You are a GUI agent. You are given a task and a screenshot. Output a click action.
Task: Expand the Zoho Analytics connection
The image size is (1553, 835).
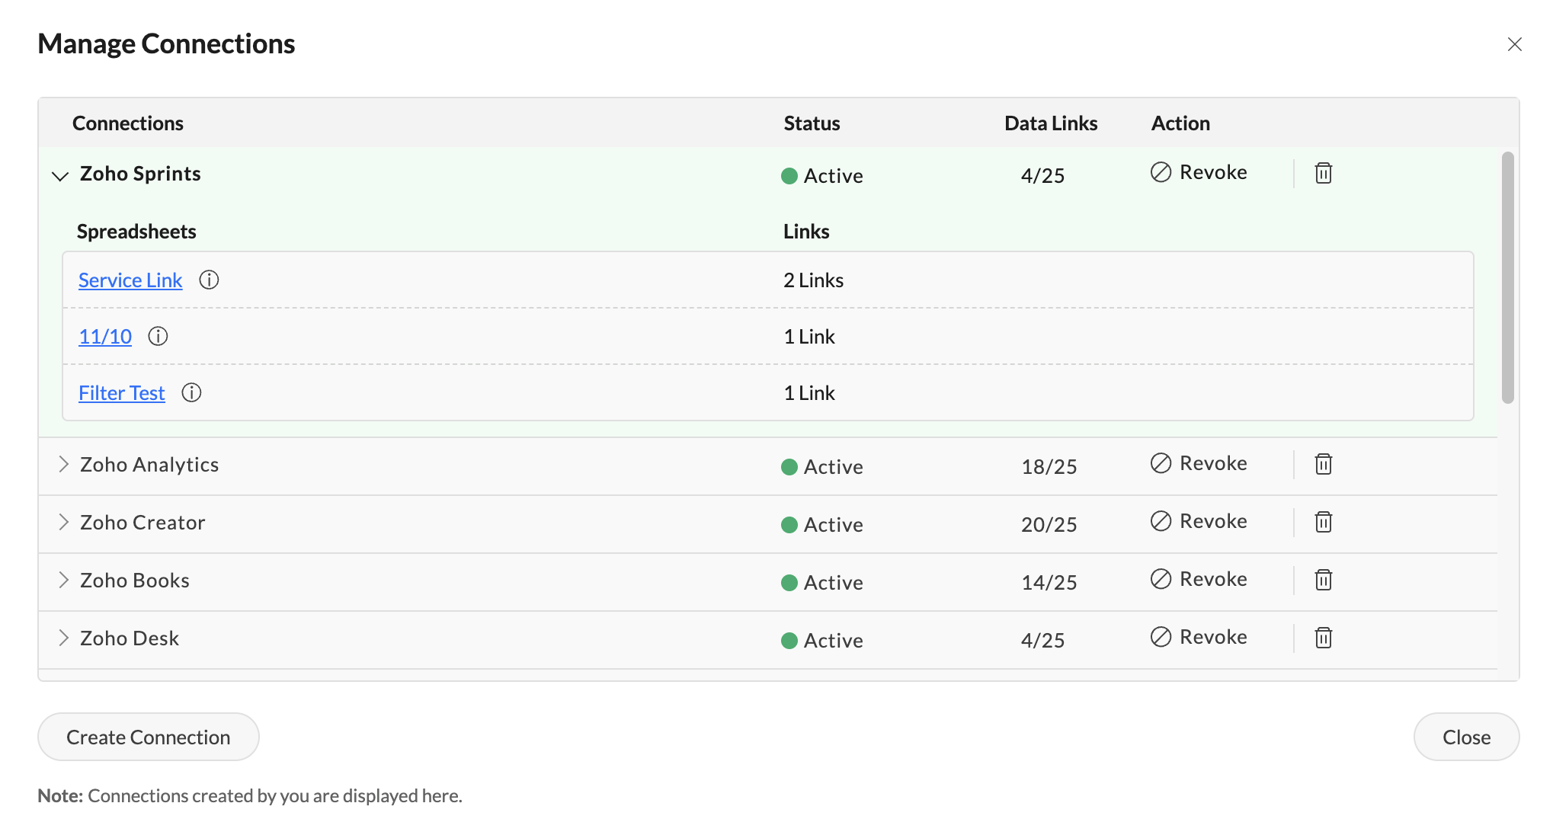(x=63, y=465)
